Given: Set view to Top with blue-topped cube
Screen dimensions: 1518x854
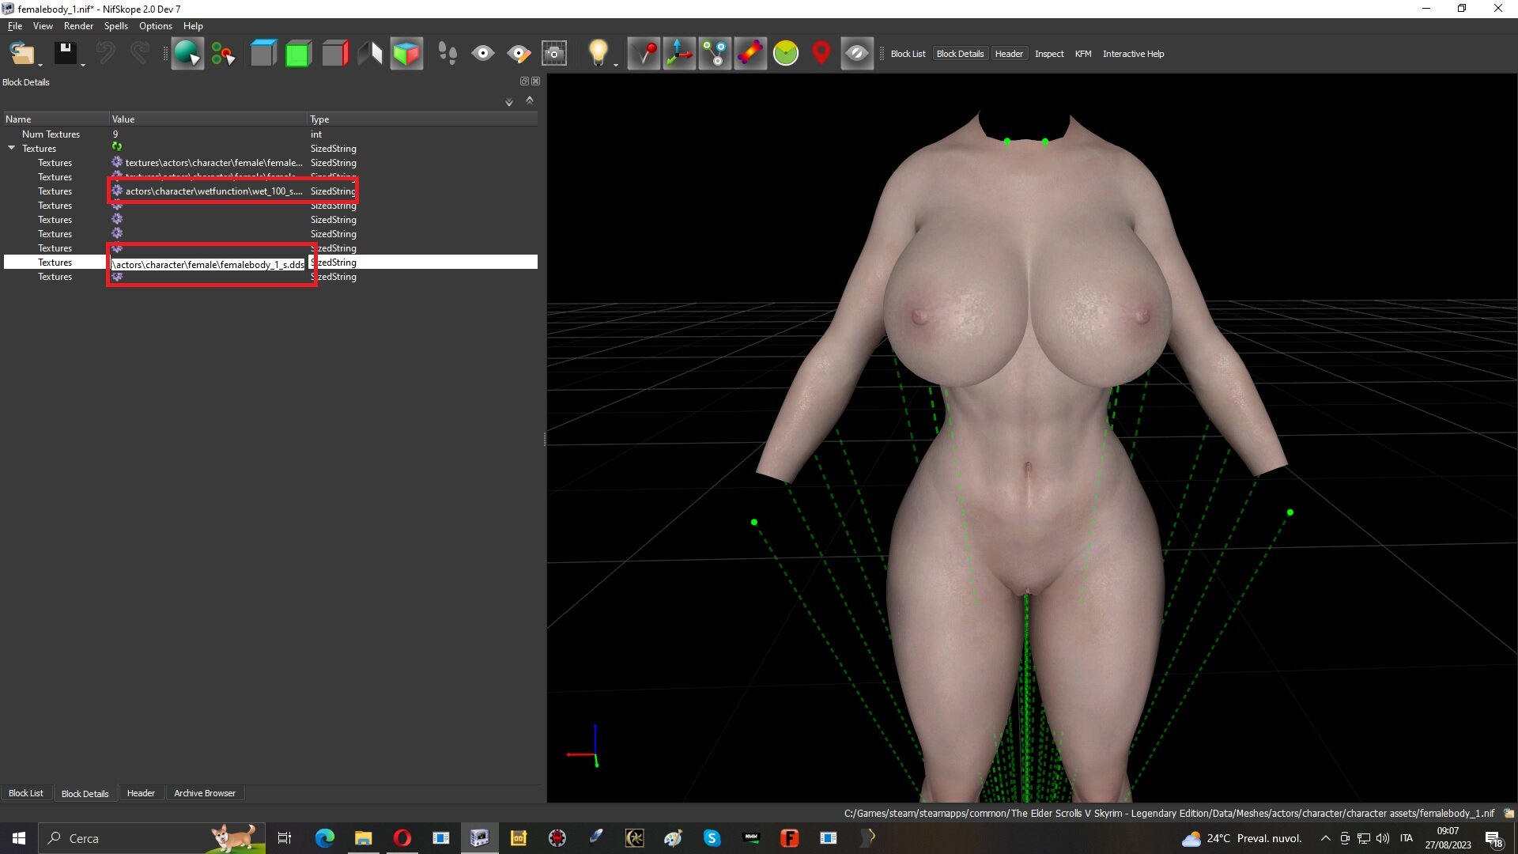Looking at the screenshot, I should pyautogui.click(x=263, y=54).
